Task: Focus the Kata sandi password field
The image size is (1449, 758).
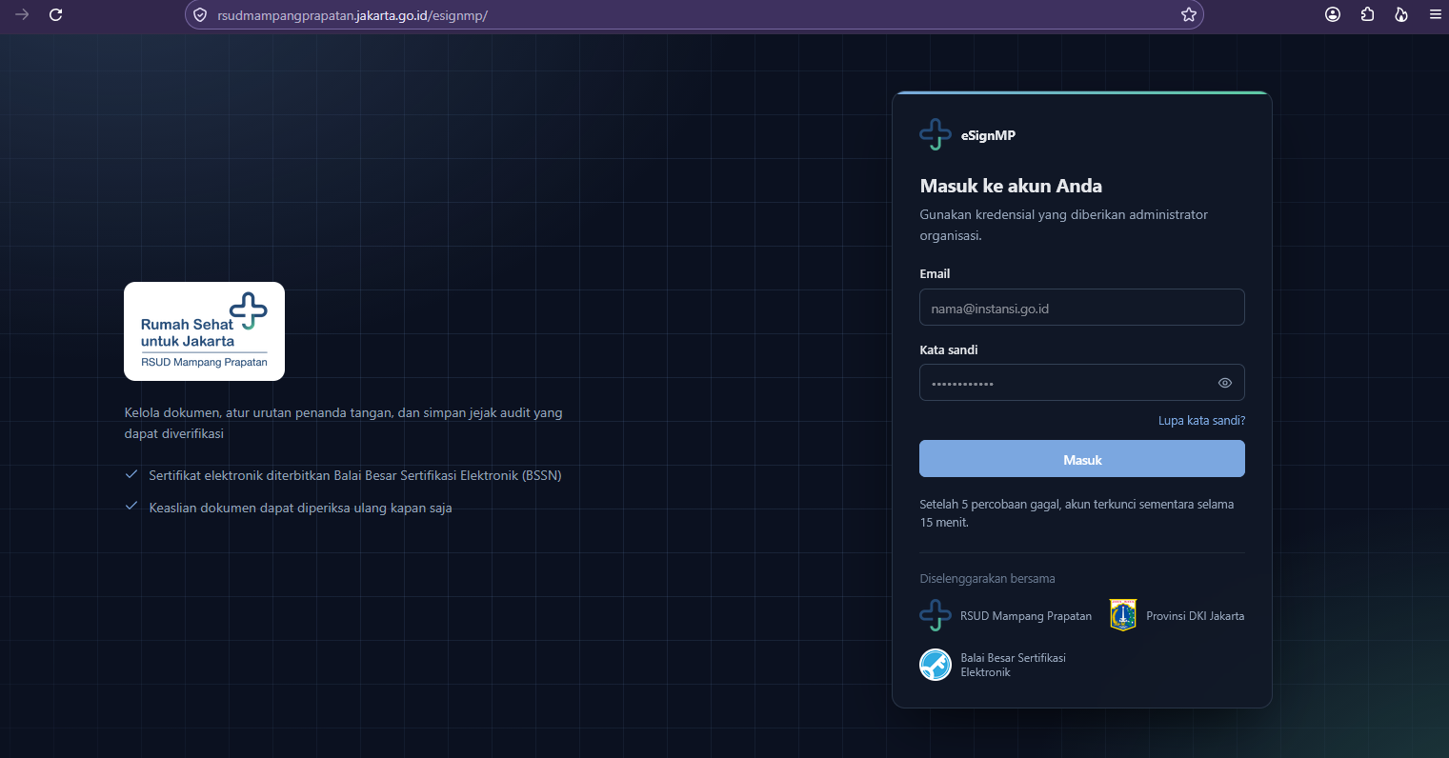Action: (x=1081, y=383)
